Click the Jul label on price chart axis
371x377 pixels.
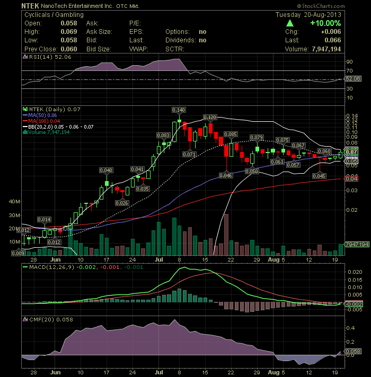[x=159, y=259]
